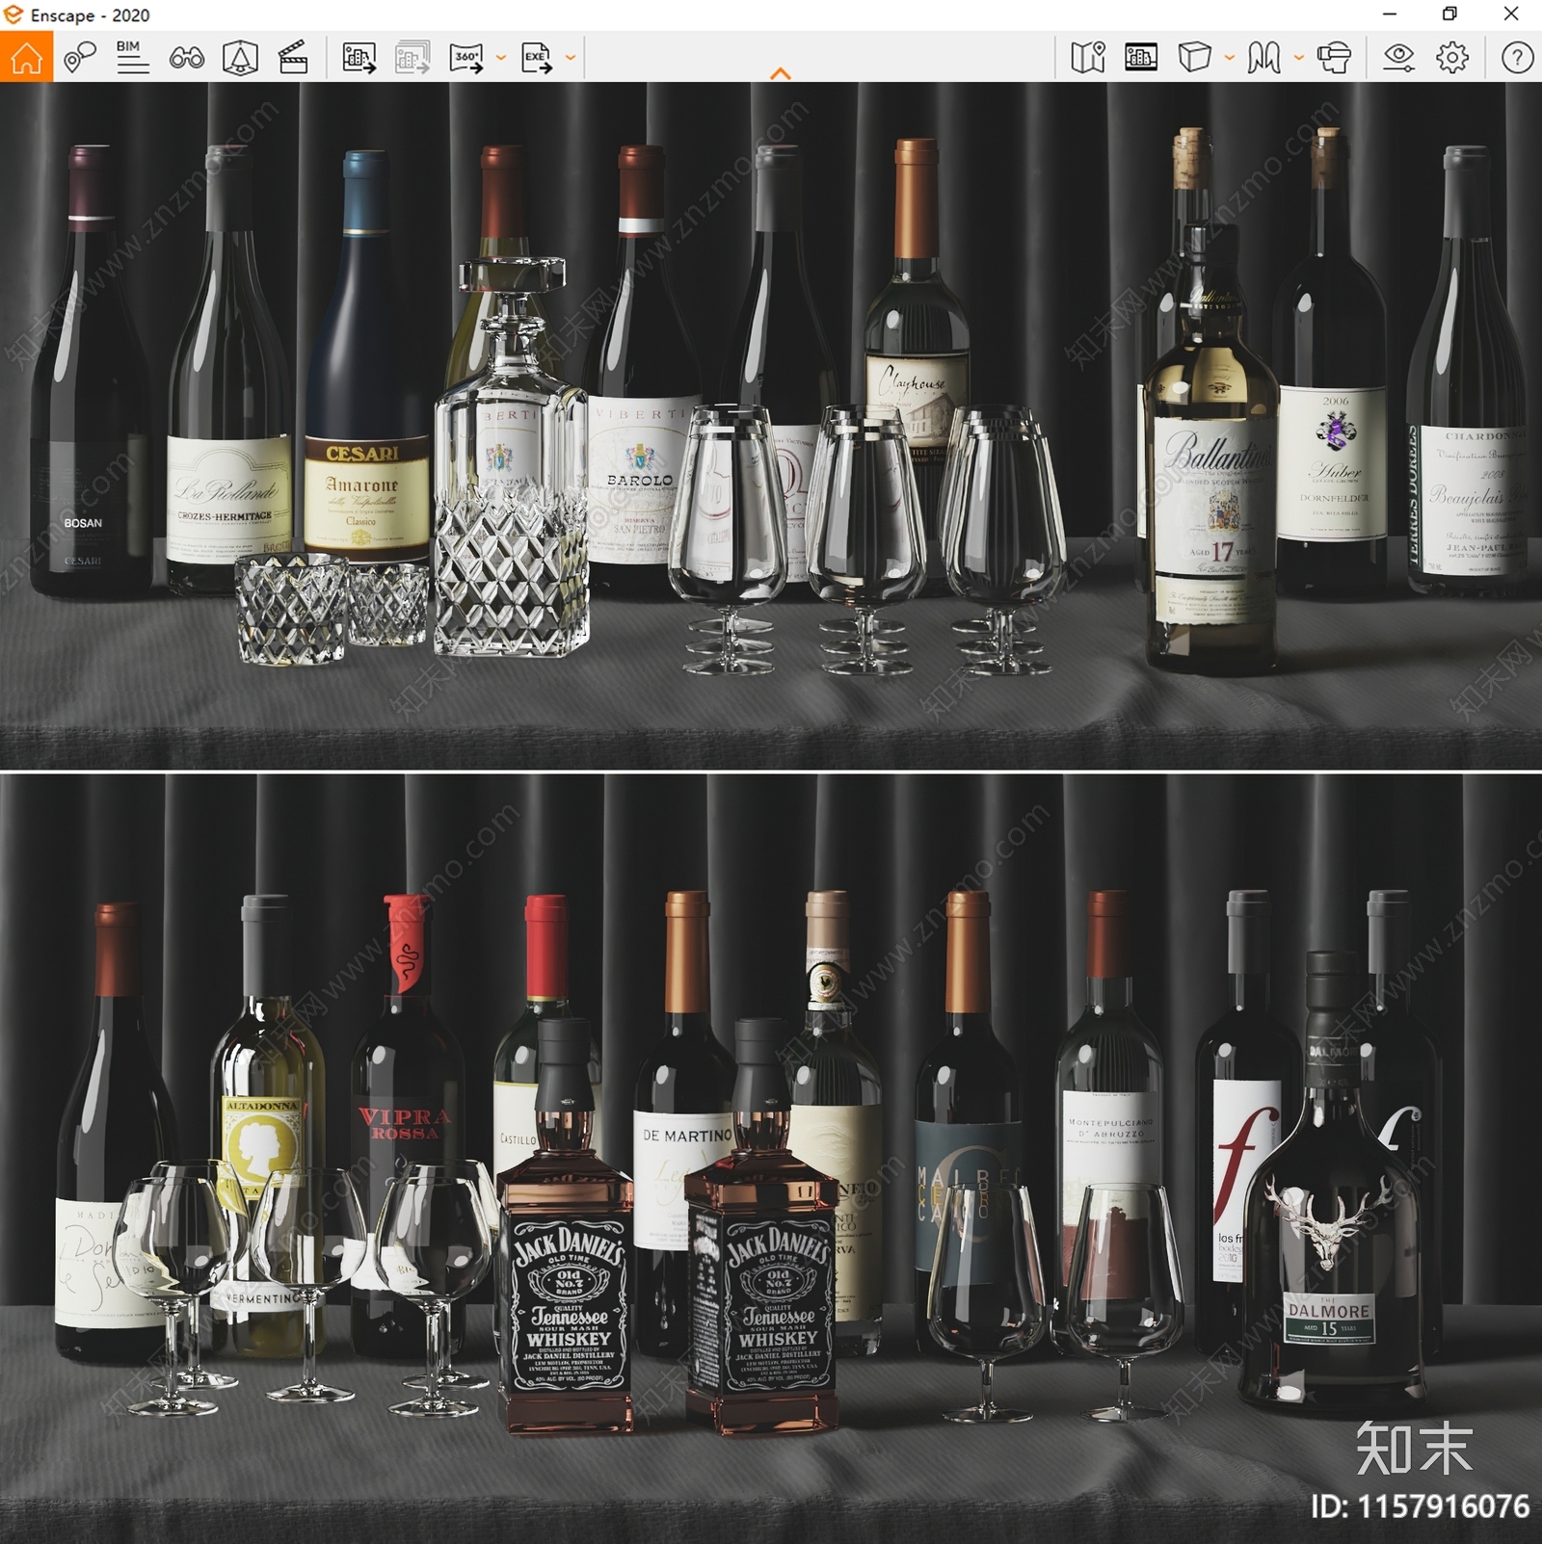
Task: Collapse toolbar using the orange chevron
Action: (x=781, y=74)
